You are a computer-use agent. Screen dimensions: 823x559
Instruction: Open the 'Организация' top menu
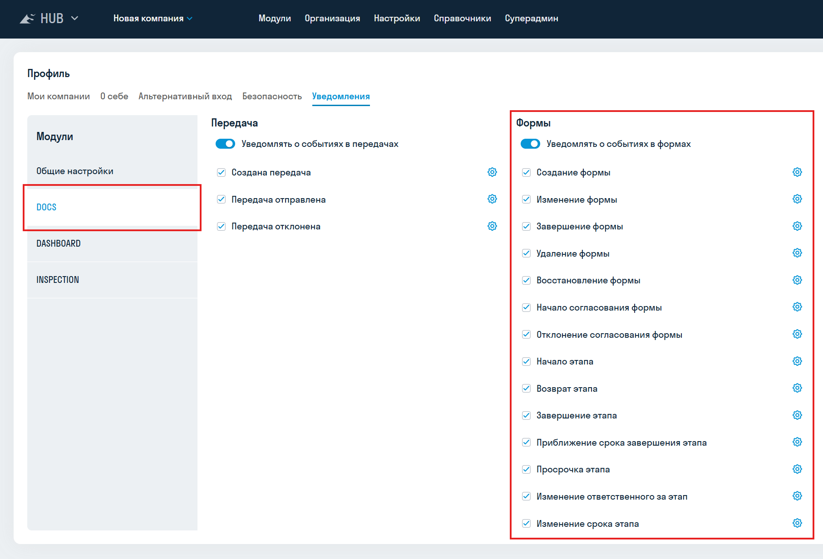pyautogui.click(x=332, y=19)
